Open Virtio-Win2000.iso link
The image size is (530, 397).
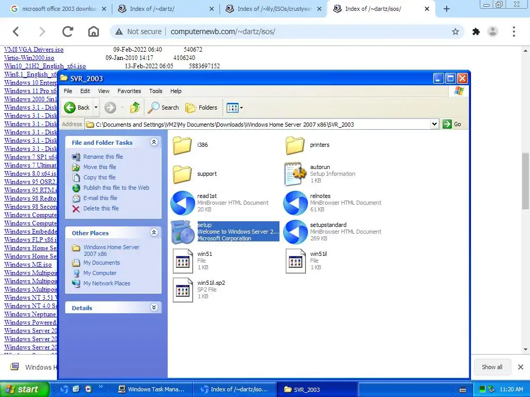click(29, 58)
